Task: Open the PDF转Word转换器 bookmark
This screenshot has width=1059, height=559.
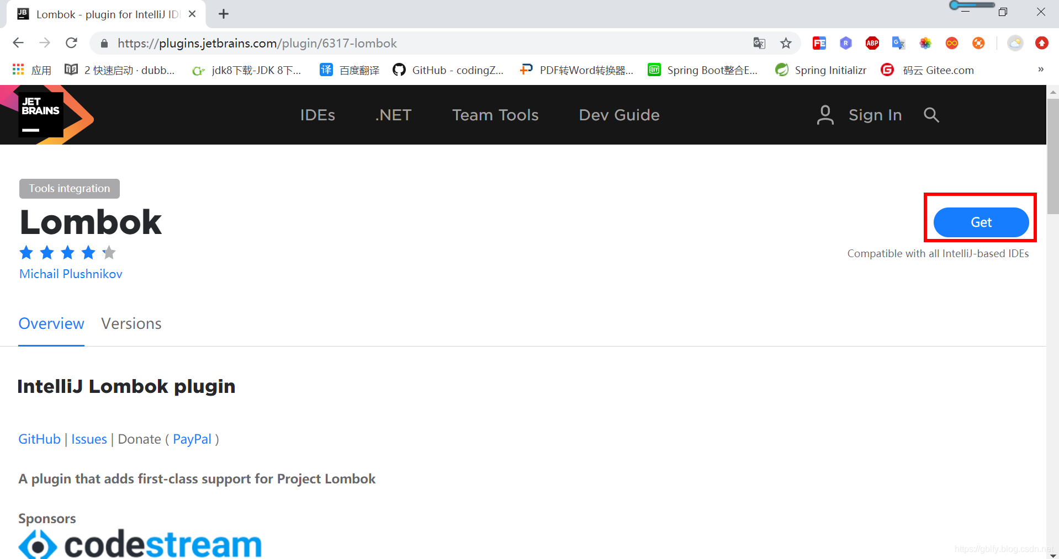Action: (576, 70)
